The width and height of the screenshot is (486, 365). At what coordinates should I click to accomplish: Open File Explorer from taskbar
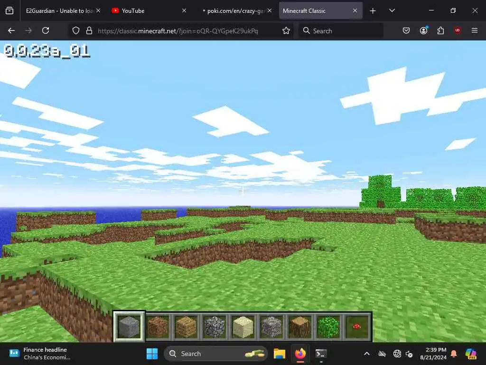280,354
